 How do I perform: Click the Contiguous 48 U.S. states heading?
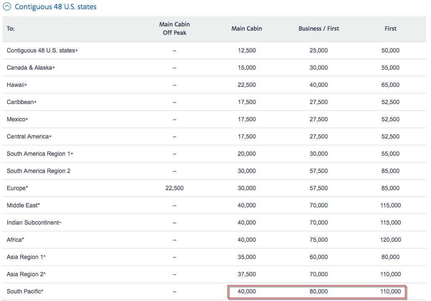pos(55,7)
